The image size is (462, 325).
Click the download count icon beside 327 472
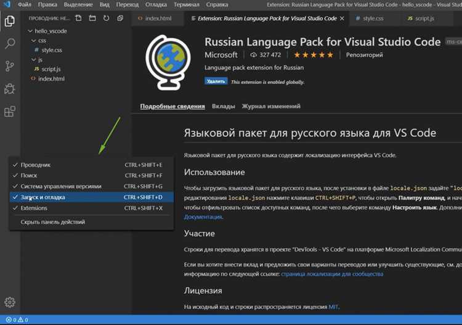(x=254, y=55)
